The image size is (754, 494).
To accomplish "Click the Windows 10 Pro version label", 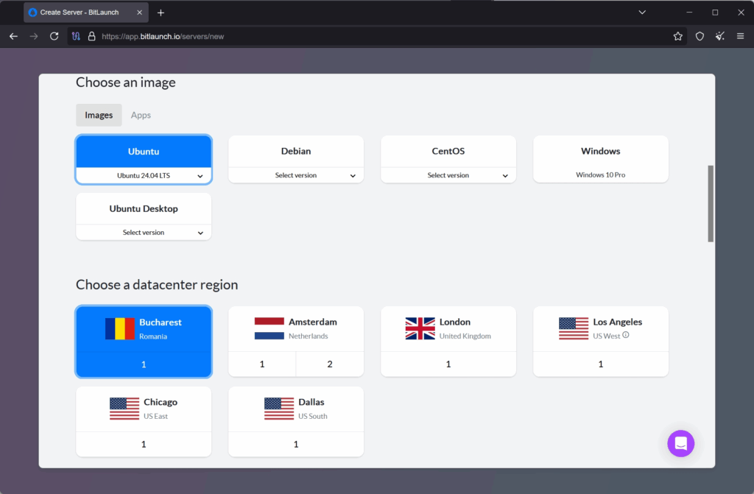I will coord(601,174).
